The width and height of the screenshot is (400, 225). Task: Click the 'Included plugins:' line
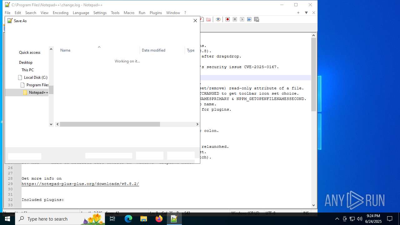click(43, 200)
